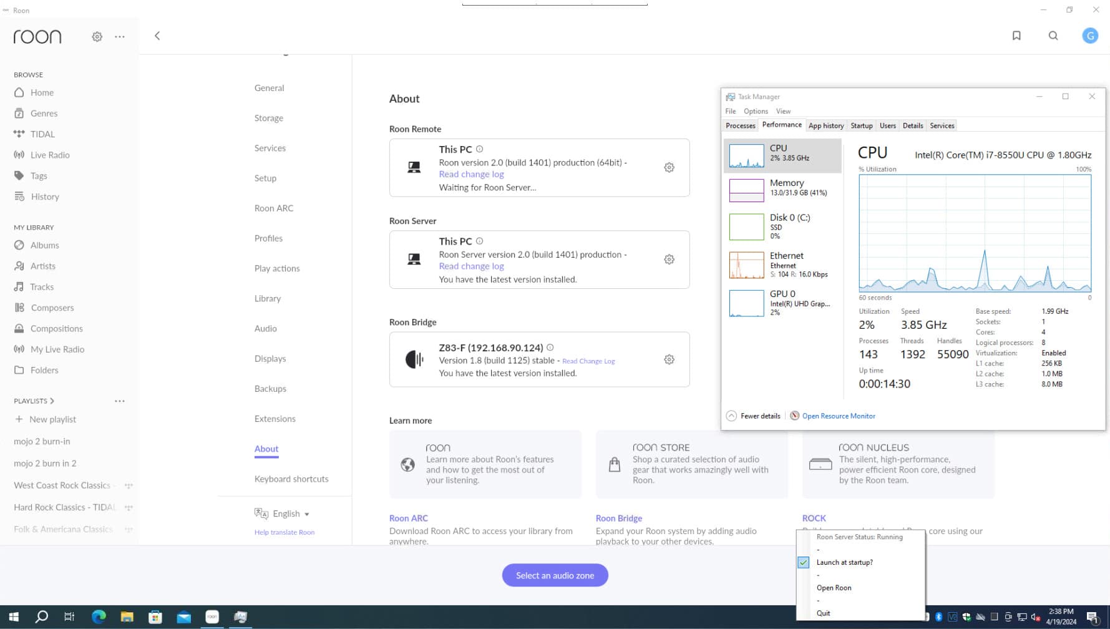The image size is (1110, 629).
Task: Click Select an audio zone button
Action: click(555, 575)
